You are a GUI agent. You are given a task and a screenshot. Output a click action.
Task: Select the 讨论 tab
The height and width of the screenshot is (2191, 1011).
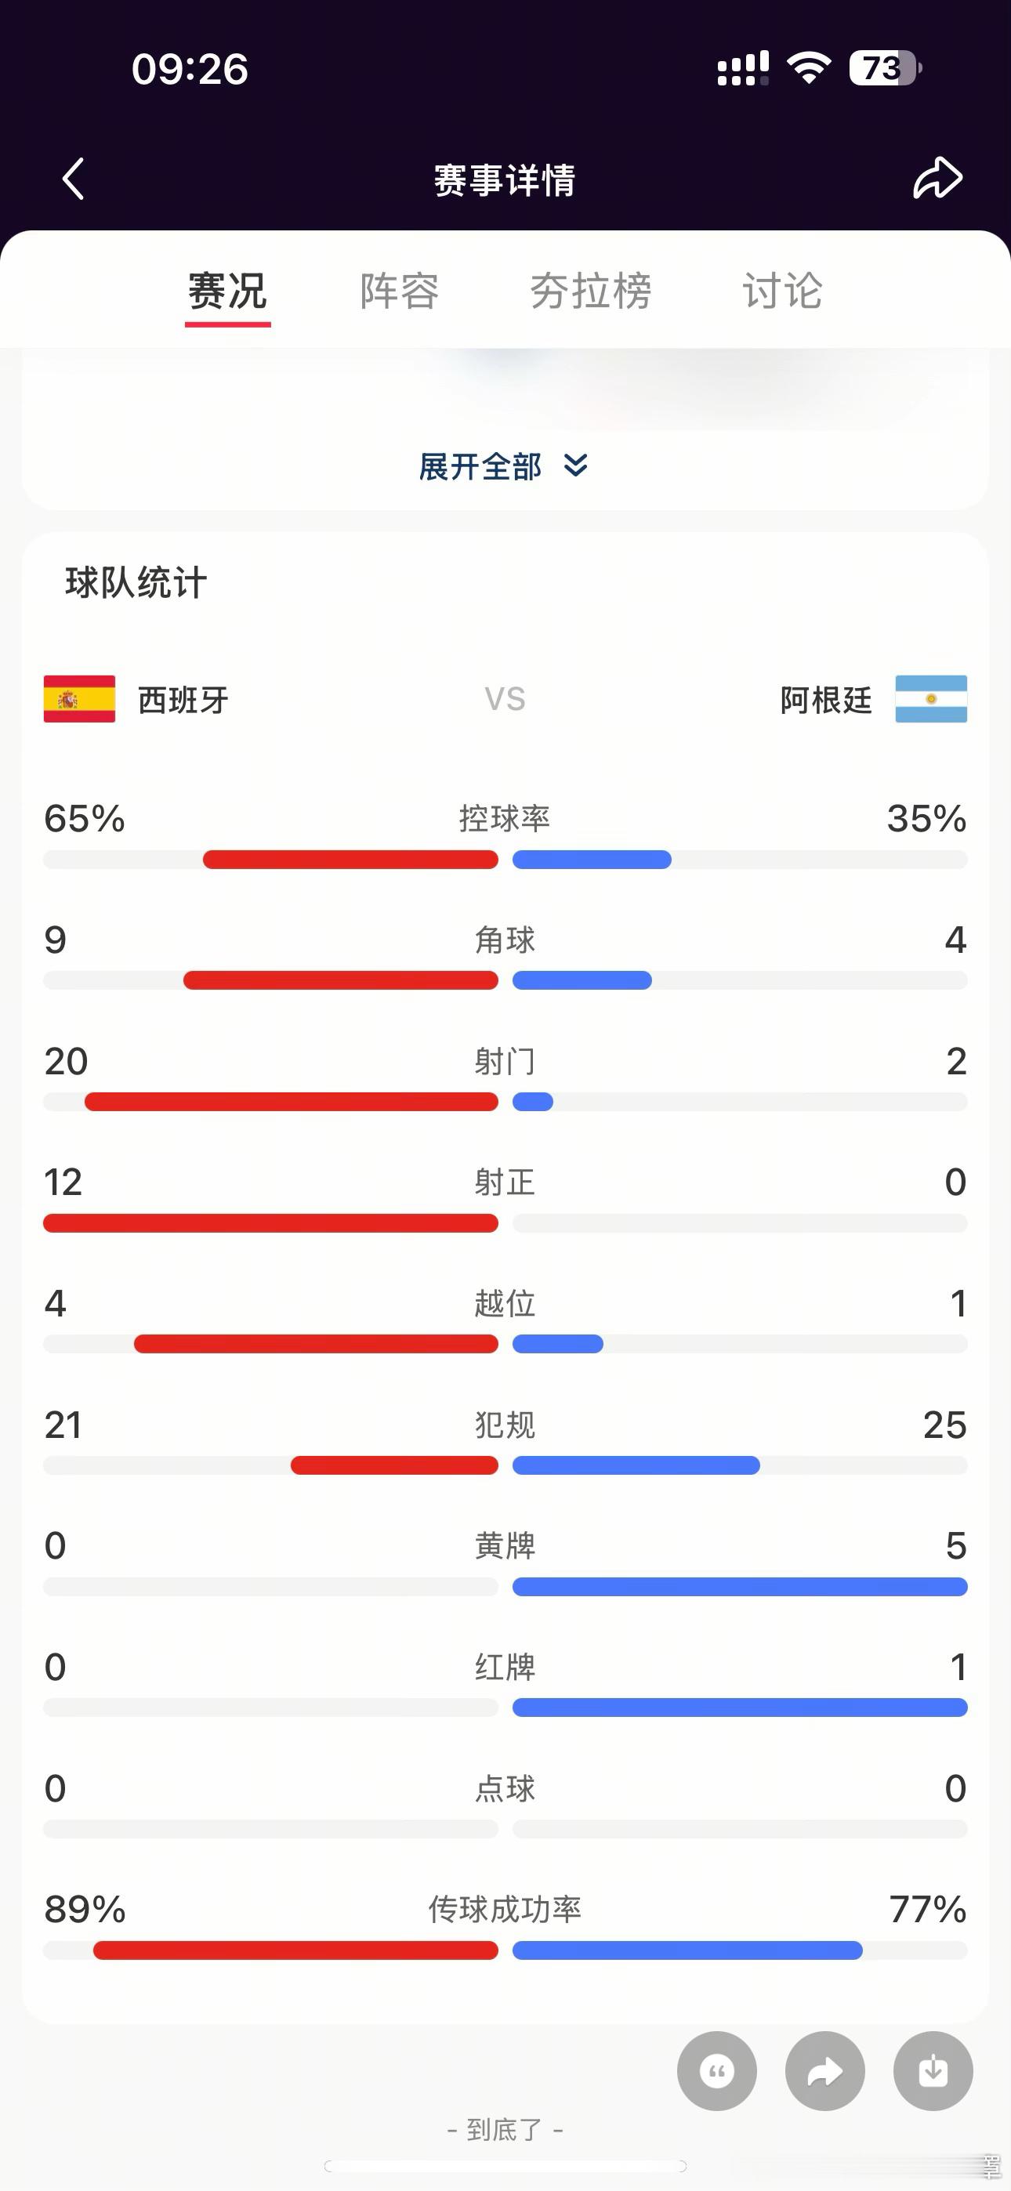pyautogui.click(x=782, y=291)
